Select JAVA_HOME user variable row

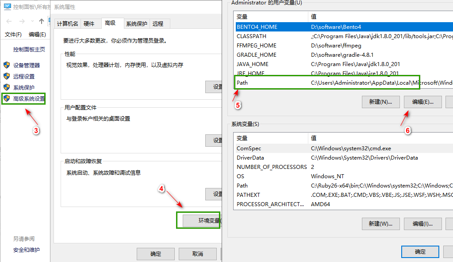[344, 64]
